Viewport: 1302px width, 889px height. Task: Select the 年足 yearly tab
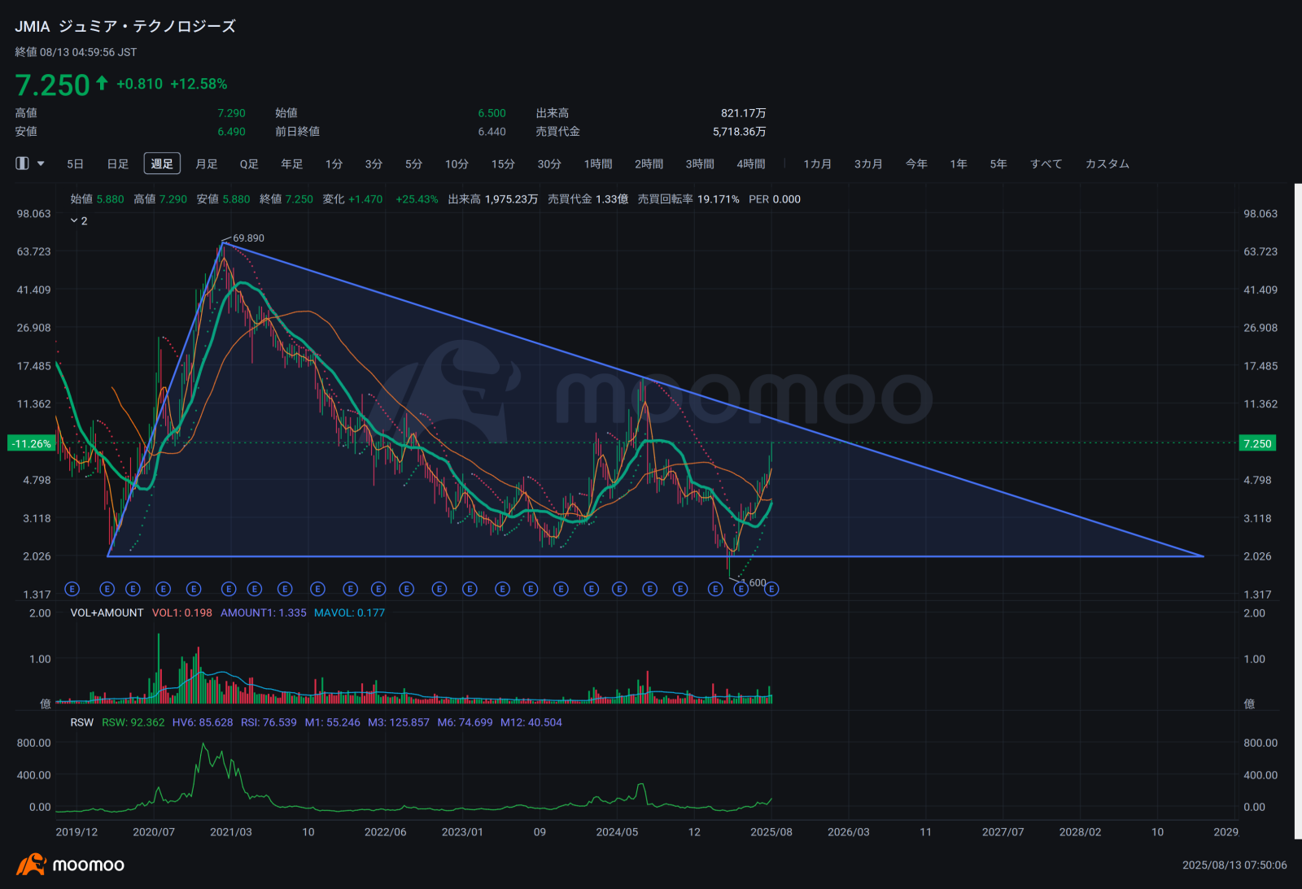(292, 163)
